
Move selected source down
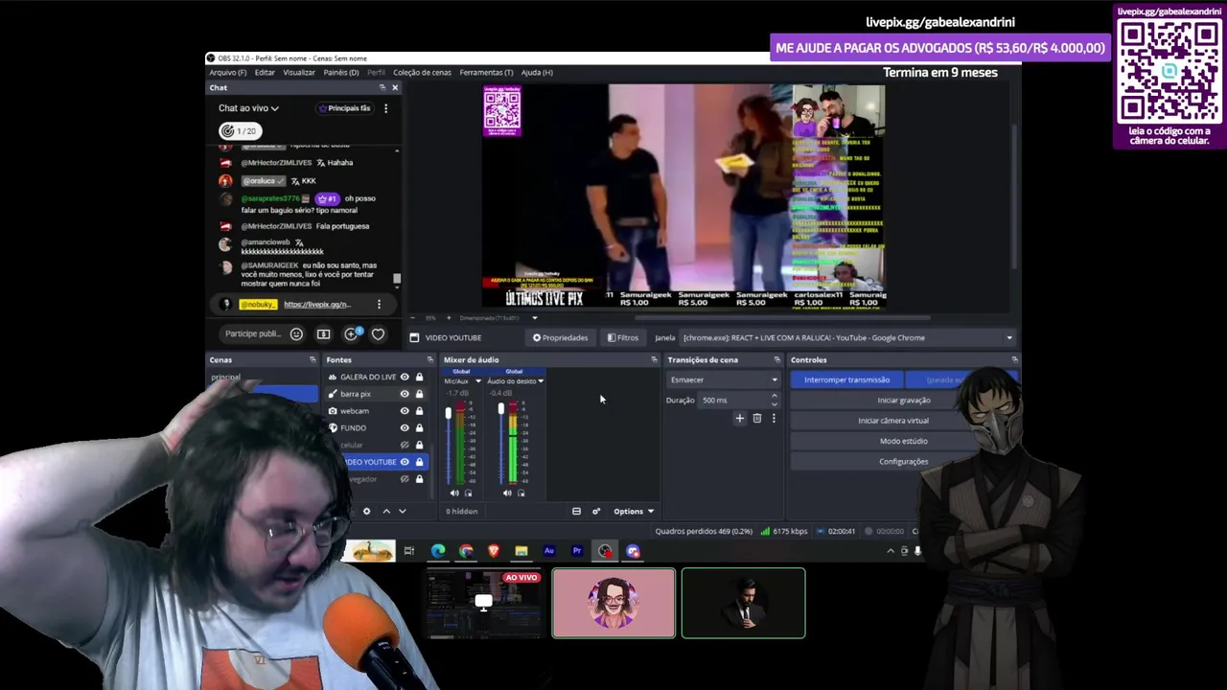[403, 511]
